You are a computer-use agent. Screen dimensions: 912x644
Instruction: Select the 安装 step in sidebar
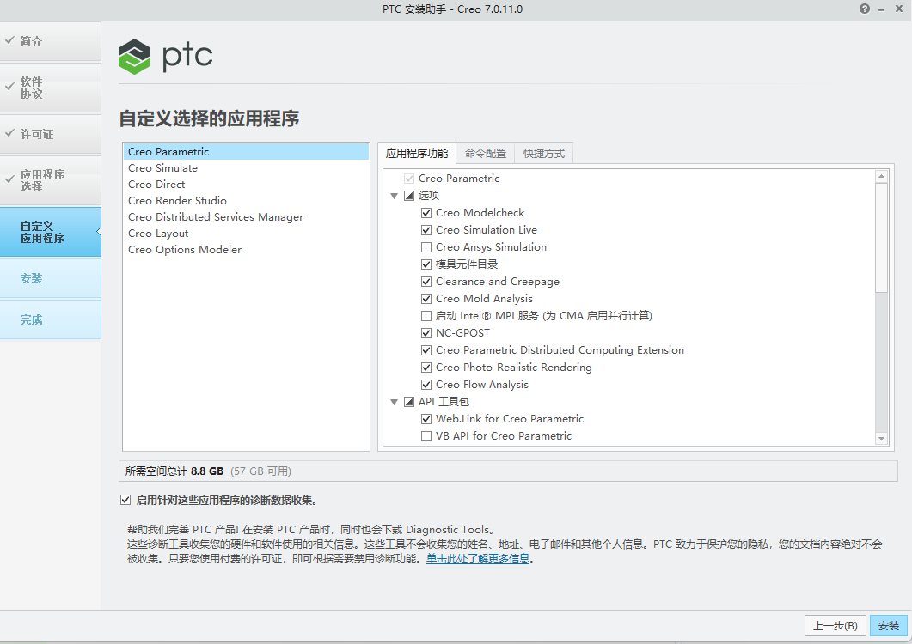point(51,278)
